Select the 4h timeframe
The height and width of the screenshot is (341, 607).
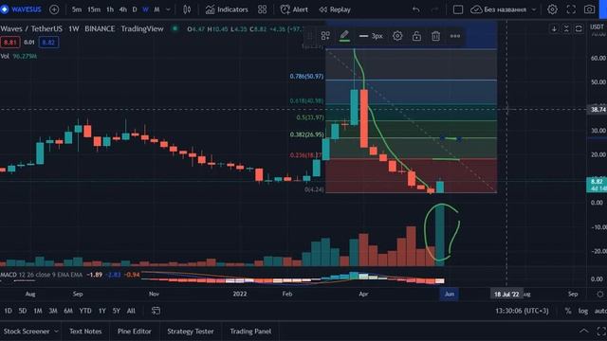click(x=122, y=9)
